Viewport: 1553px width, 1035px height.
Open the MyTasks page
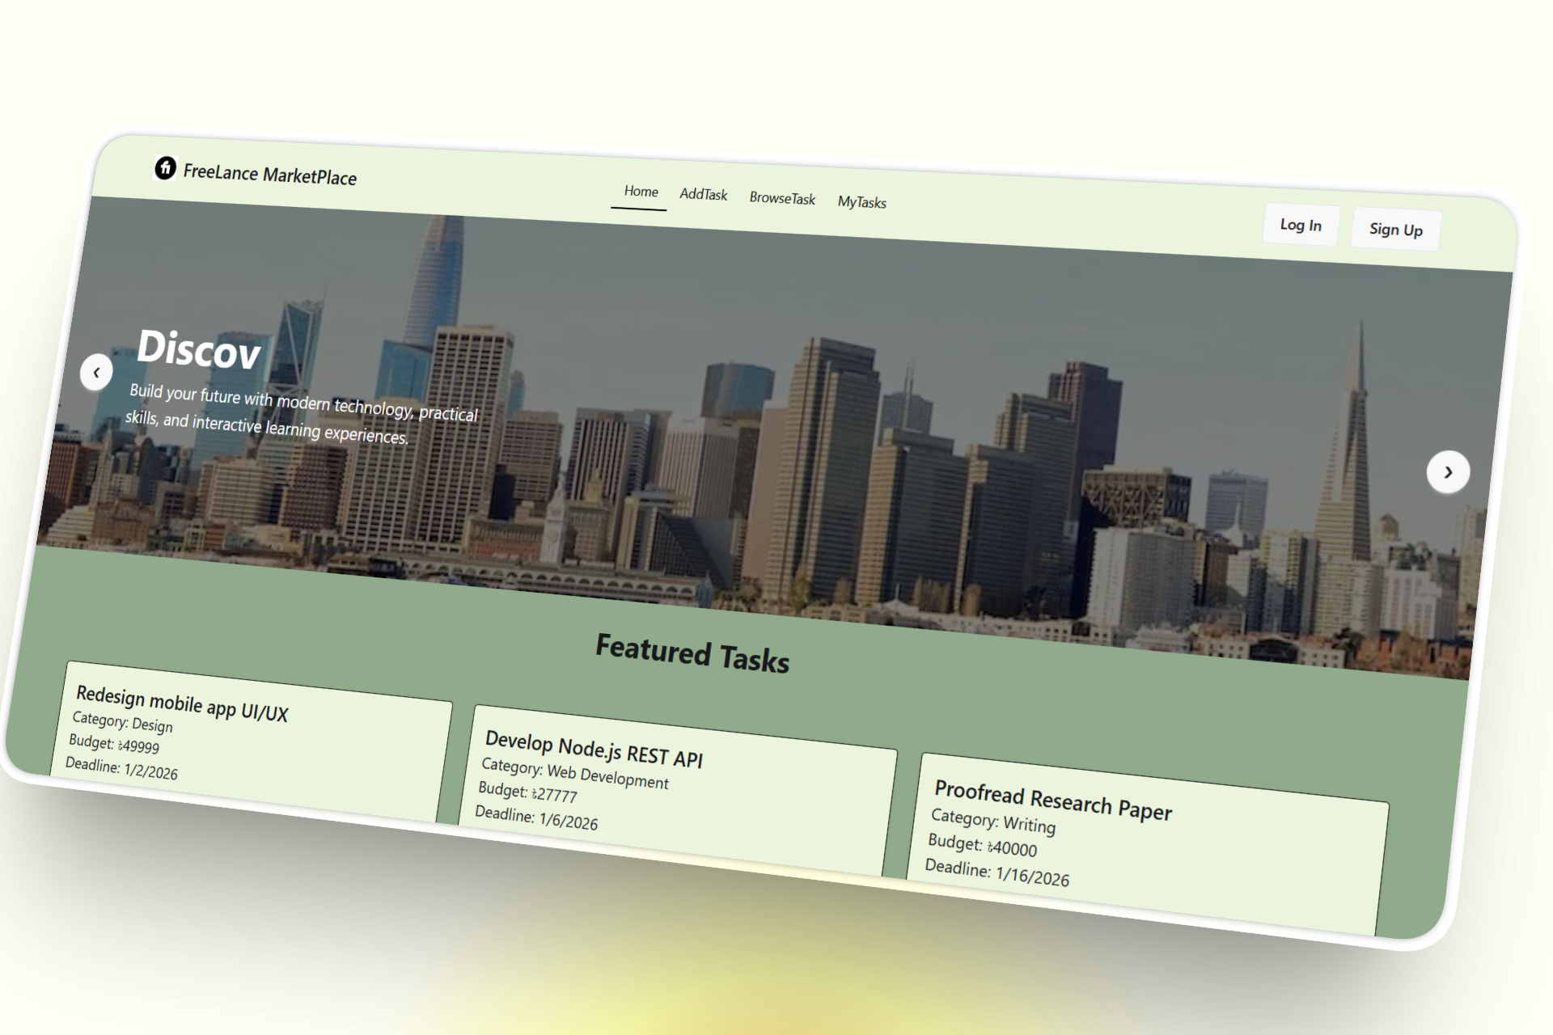[861, 202]
